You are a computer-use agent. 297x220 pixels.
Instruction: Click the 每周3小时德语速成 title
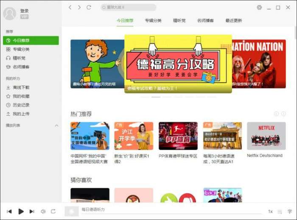tap(219, 159)
